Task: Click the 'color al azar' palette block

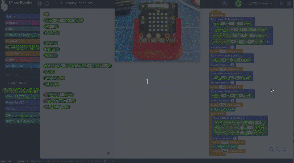Action: (x=52, y=33)
